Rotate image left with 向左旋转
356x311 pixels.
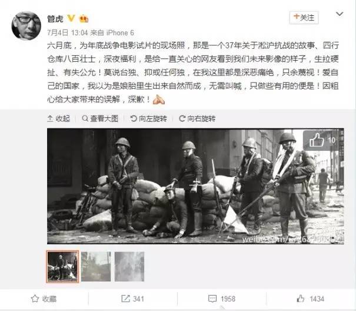(149, 118)
